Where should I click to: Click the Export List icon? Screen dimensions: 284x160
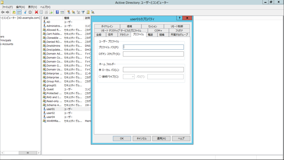51,12
